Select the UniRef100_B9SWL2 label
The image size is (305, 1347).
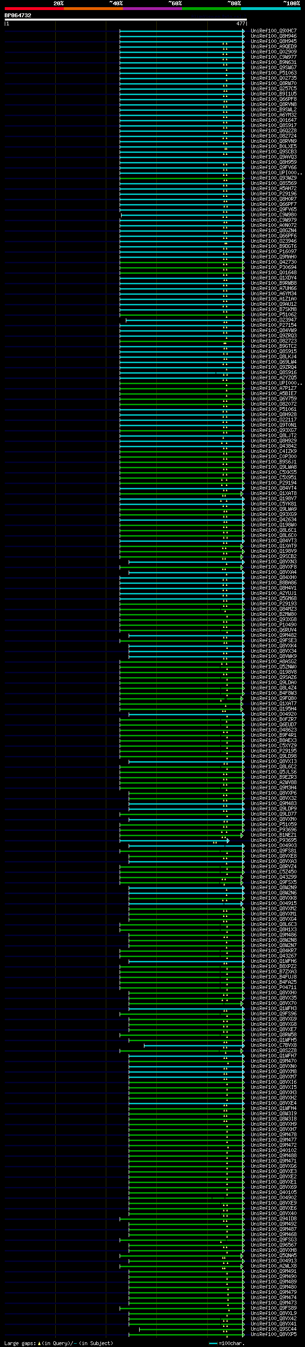point(273,110)
